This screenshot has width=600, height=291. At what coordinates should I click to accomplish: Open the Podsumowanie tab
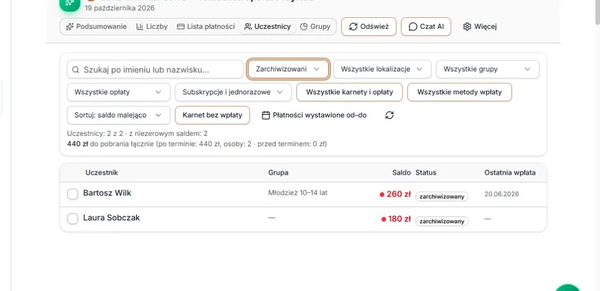[96, 27]
